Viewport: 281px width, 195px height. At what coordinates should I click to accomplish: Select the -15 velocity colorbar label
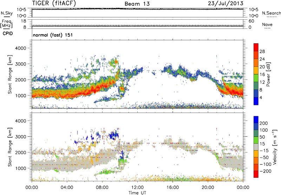pyautogui.click(x=264, y=151)
